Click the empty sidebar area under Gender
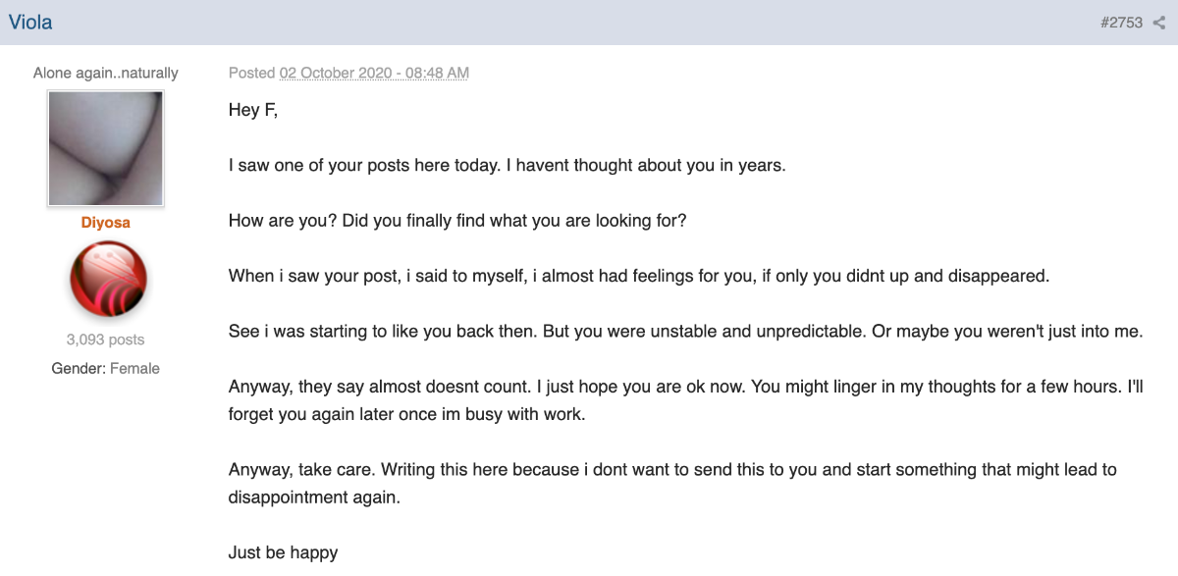1178x576 pixels. [x=105, y=461]
